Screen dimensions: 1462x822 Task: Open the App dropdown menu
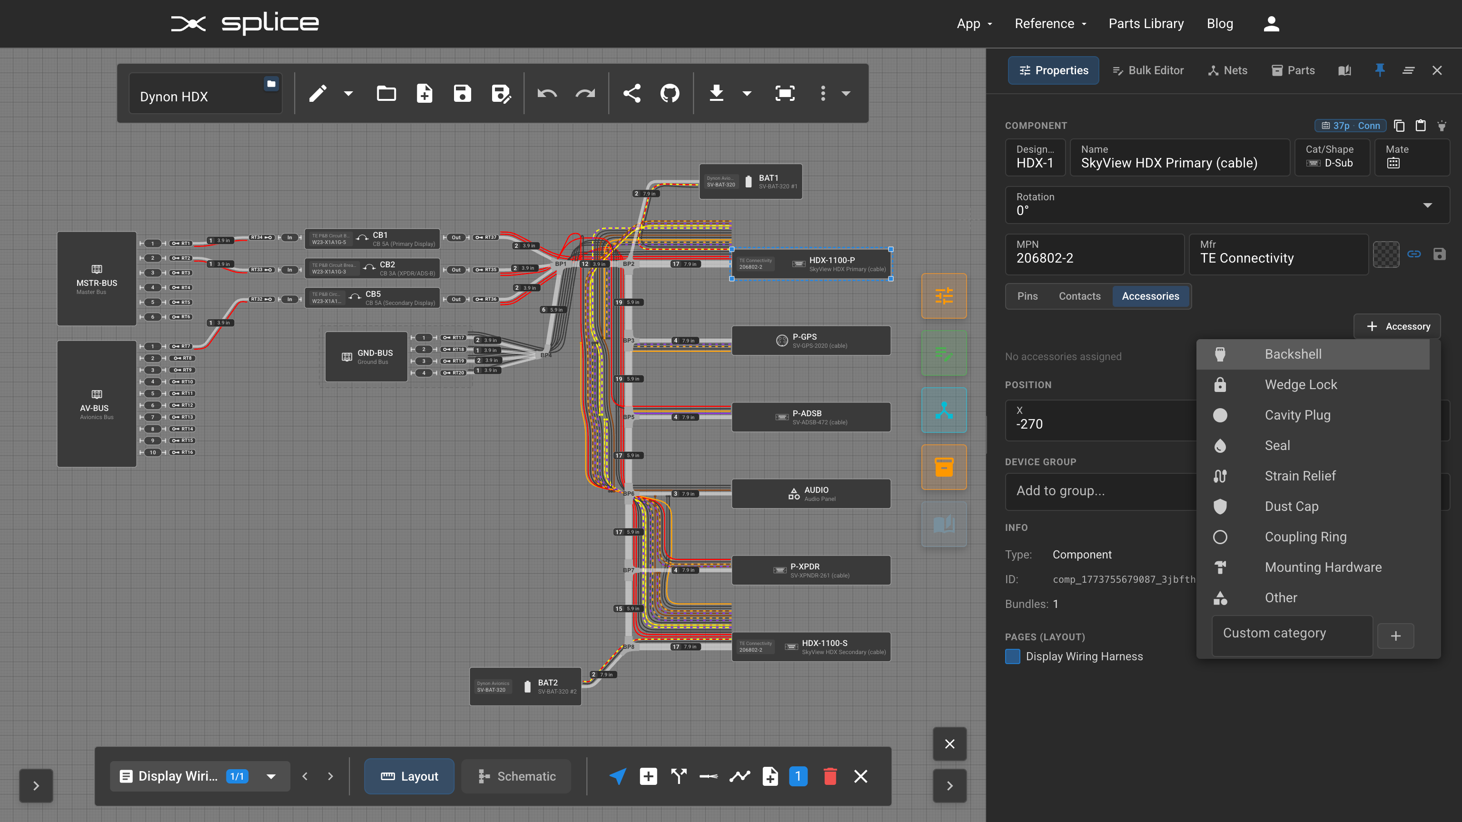click(974, 24)
